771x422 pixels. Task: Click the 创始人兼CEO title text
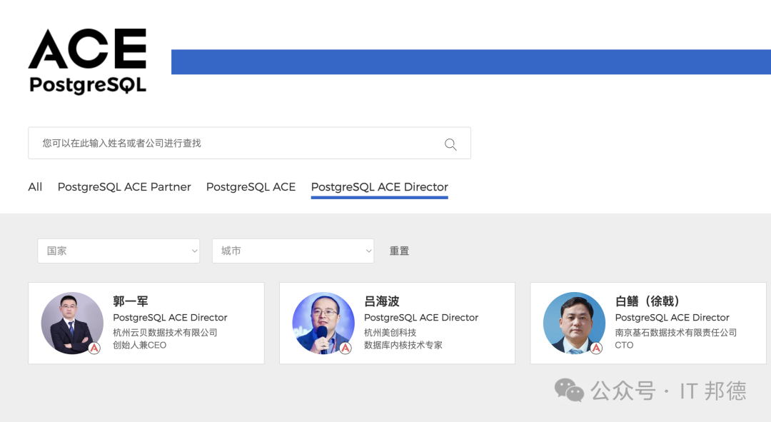[x=140, y=346]
